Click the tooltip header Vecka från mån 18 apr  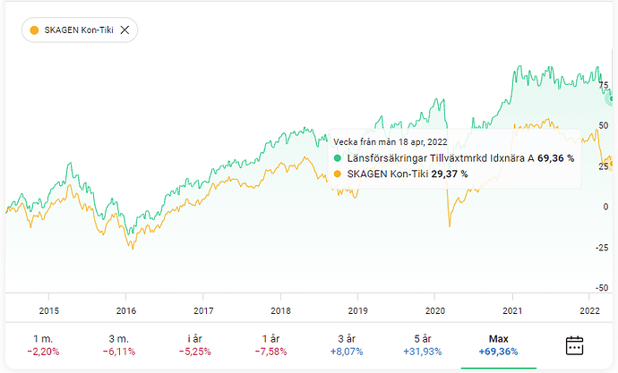pyautogui.click(x=390, y=141)
